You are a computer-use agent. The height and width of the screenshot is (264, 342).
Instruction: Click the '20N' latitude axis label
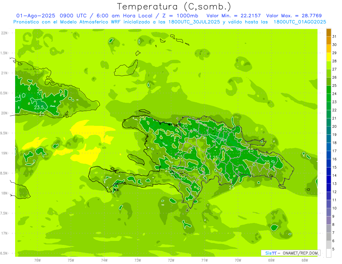pos(5,113)
